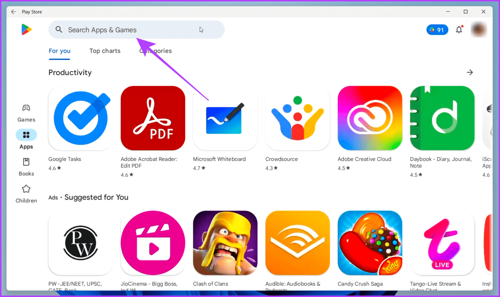Expand Productivity section with the arrow
Viewport: 500px width, 297px height.
[470, 72]
